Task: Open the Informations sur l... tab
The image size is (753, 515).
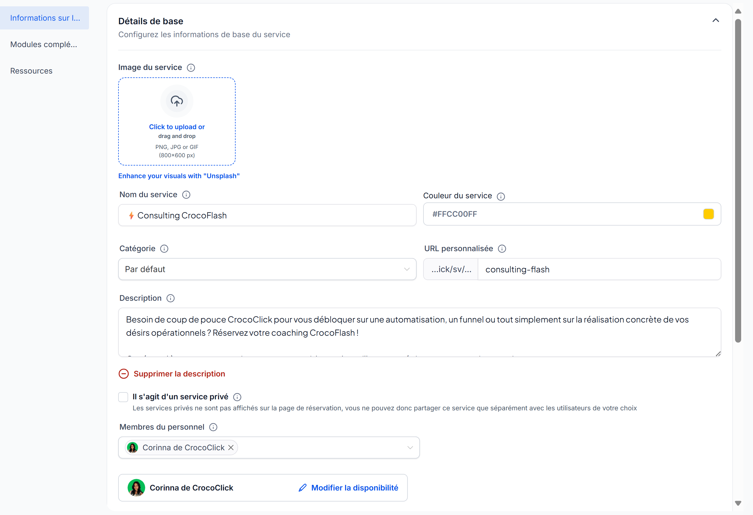Action: [45, 18]
